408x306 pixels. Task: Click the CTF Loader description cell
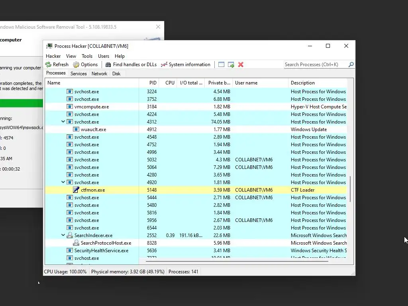pyautogui.click(x=303, y=190)
